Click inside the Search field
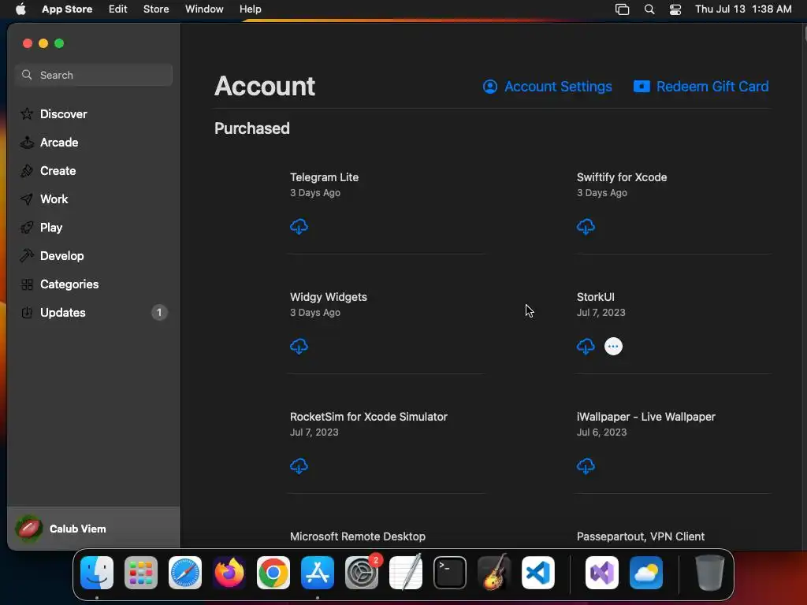Screen dimensions: 807x605 pos(94,75)
